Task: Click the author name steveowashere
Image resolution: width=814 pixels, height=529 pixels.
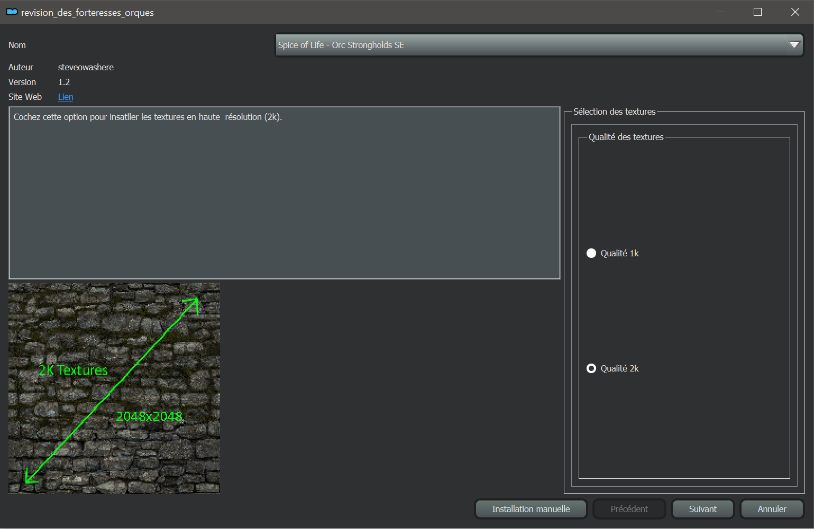Action: coord(86,67)
